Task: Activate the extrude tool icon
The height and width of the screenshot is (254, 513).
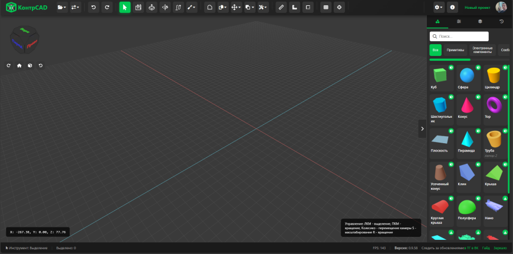Action: coord(138,7)
